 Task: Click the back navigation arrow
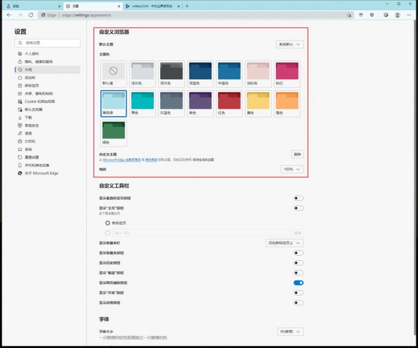click(8, 15)
